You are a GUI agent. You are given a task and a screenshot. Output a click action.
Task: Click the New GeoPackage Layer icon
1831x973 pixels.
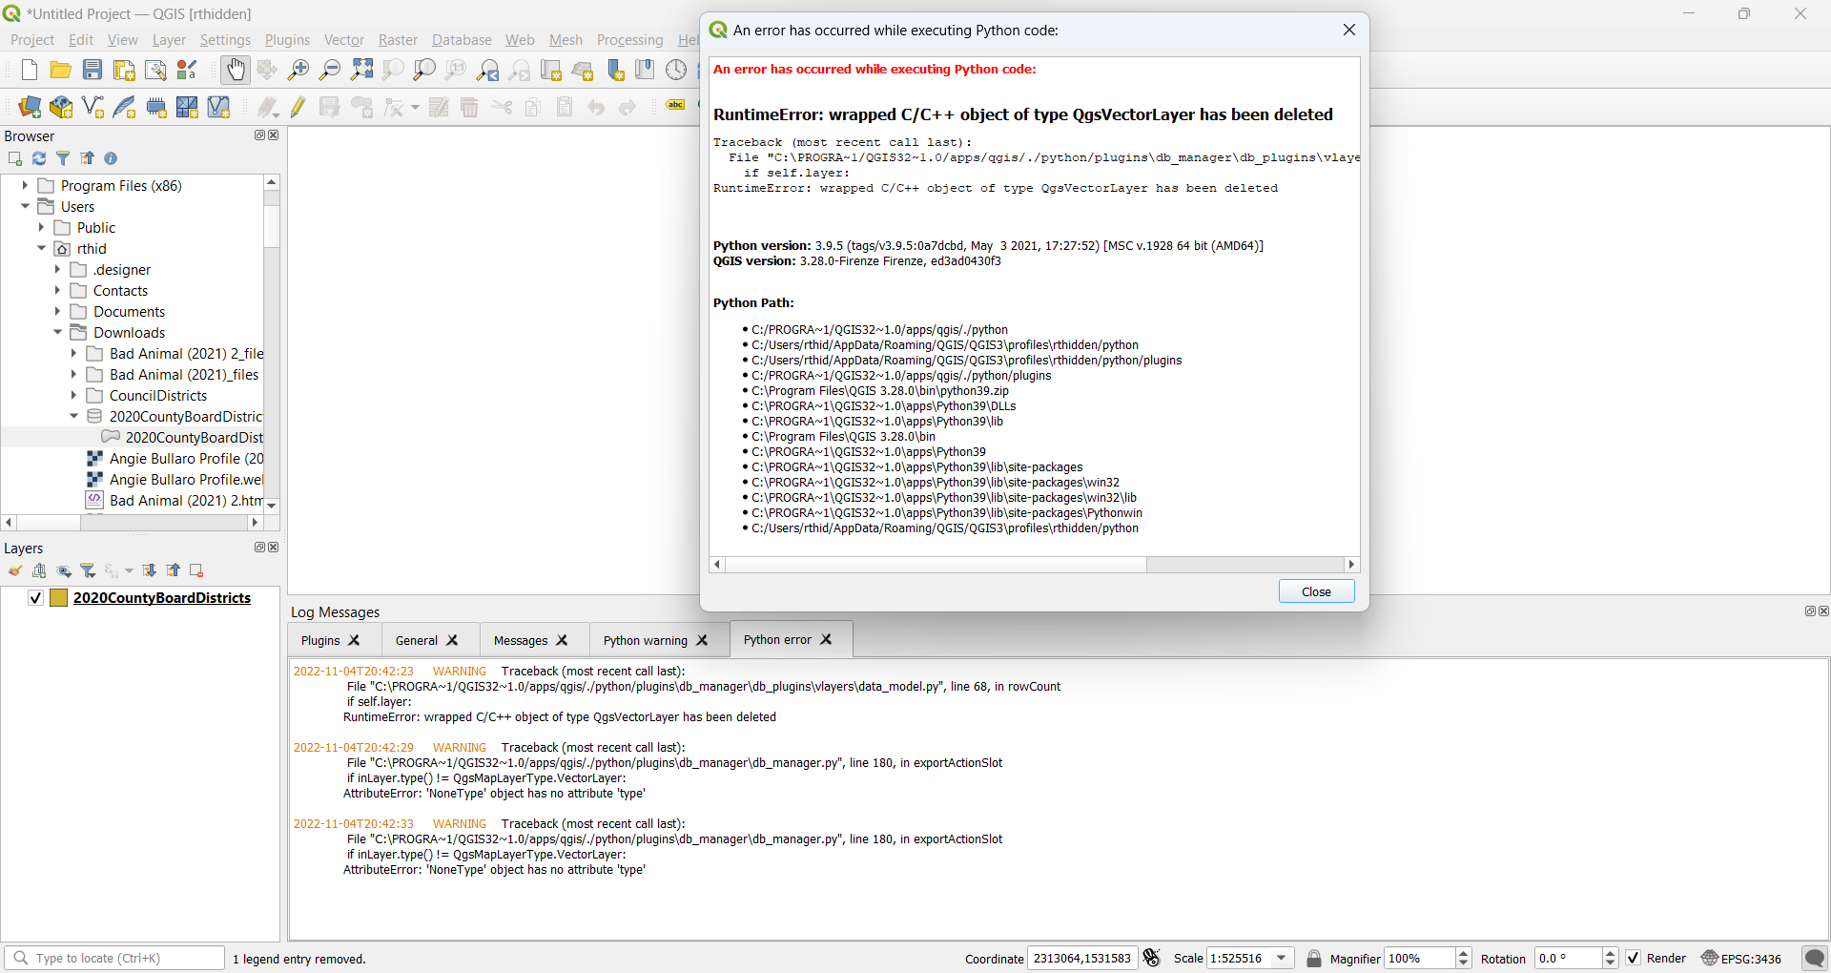(61, 107)
